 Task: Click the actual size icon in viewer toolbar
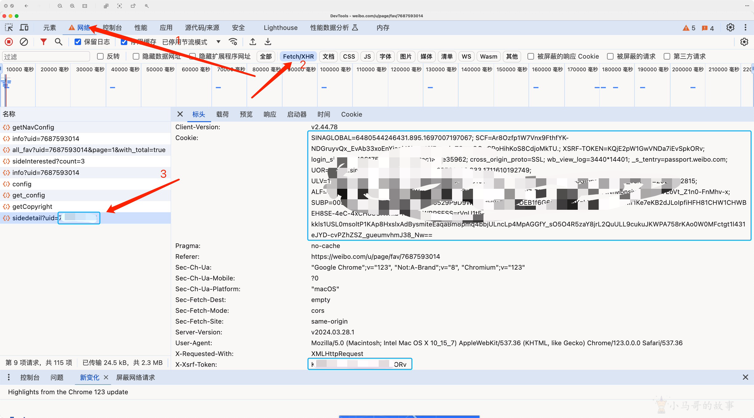click(x=85, y=6)
